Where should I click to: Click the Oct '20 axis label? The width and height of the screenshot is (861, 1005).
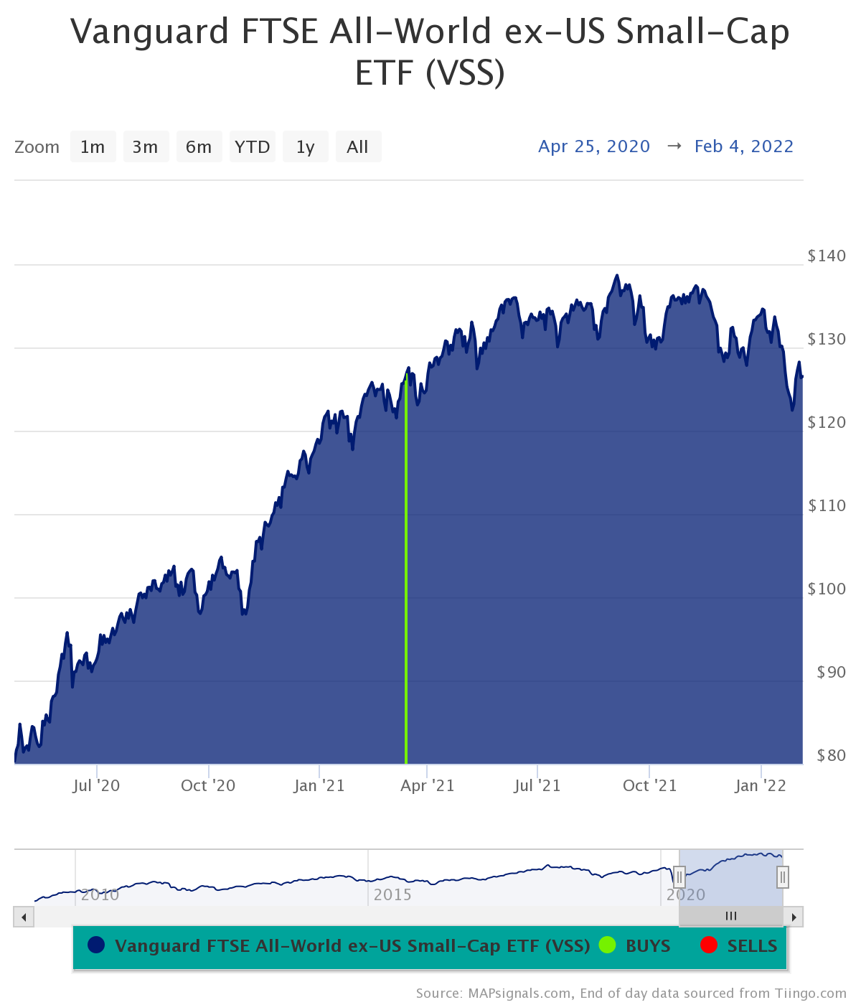point(208,785)
